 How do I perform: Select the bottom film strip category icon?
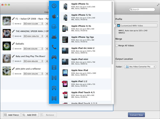54,98
